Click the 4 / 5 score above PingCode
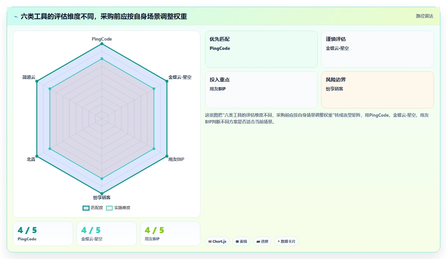Viewport: 447px width, 259px height. 27,230
